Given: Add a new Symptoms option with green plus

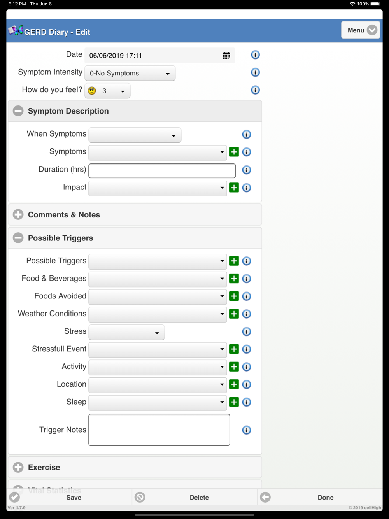Looking at the screenshot, I should tap(234, 152).
